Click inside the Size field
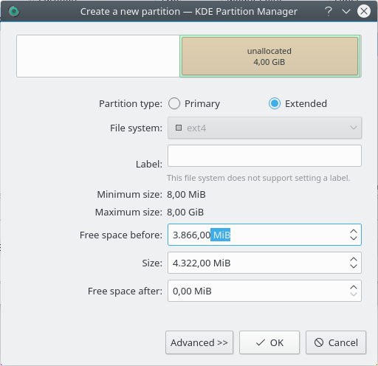 (258, 263)
